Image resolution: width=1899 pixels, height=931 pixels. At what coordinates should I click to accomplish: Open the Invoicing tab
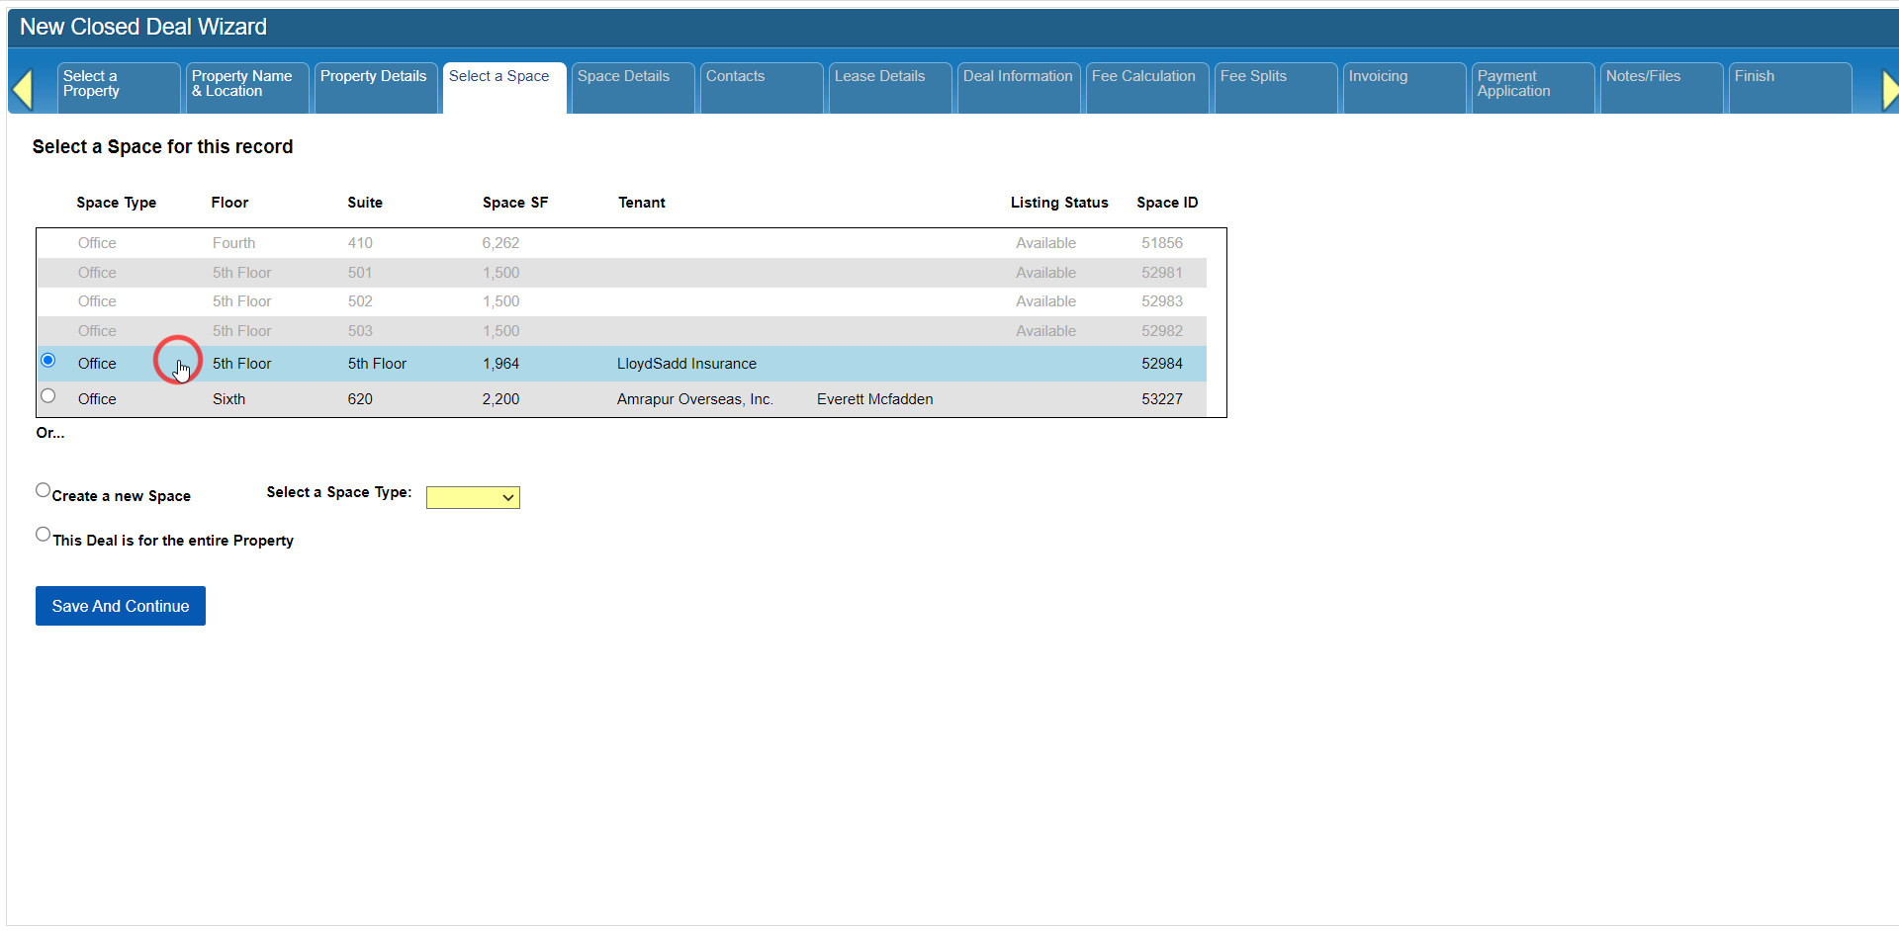click(1404, 88)
